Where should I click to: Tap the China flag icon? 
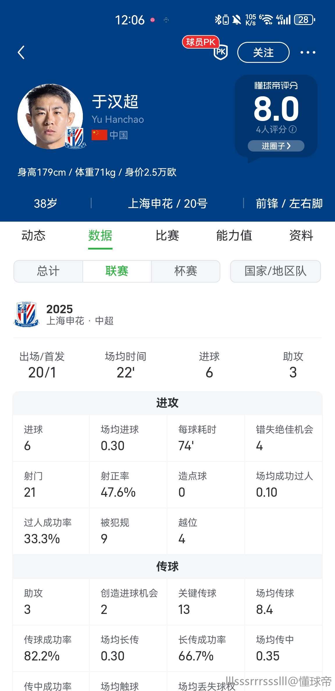99,135
